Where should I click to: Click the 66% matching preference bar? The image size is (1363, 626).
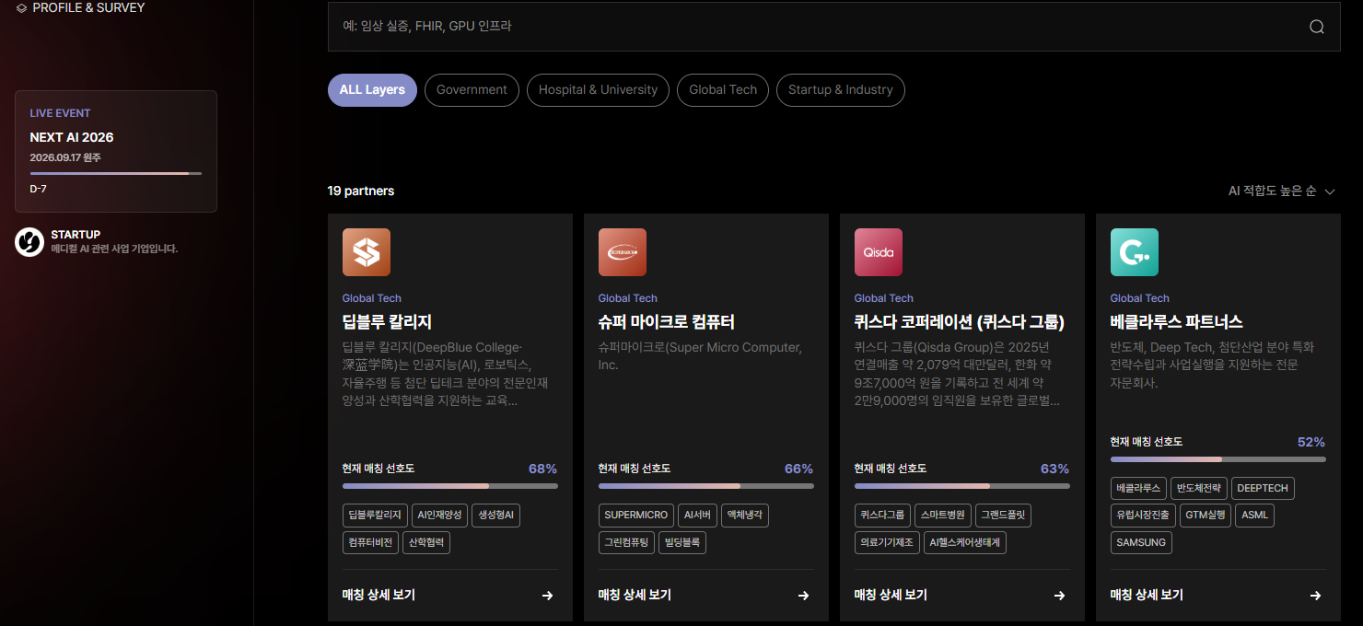705,486
